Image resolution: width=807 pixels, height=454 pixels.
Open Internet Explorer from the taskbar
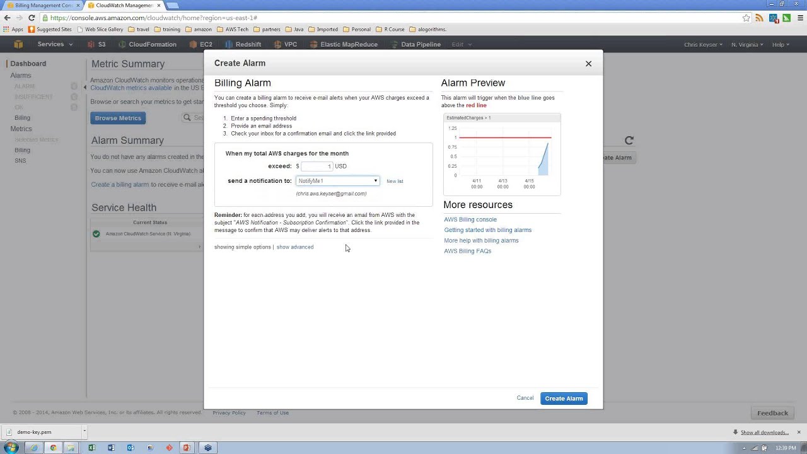(34, 448)
